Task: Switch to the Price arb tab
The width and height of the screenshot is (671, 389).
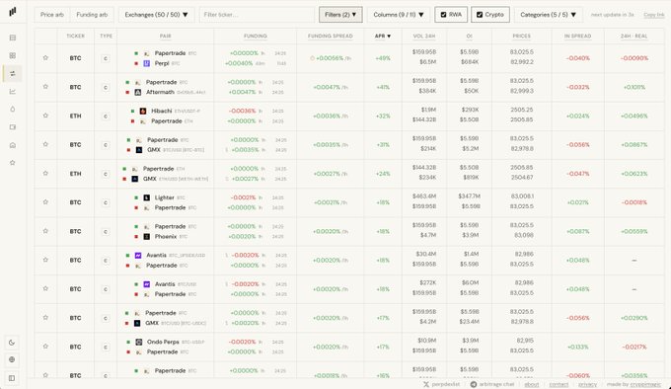Action: (52, 15)
